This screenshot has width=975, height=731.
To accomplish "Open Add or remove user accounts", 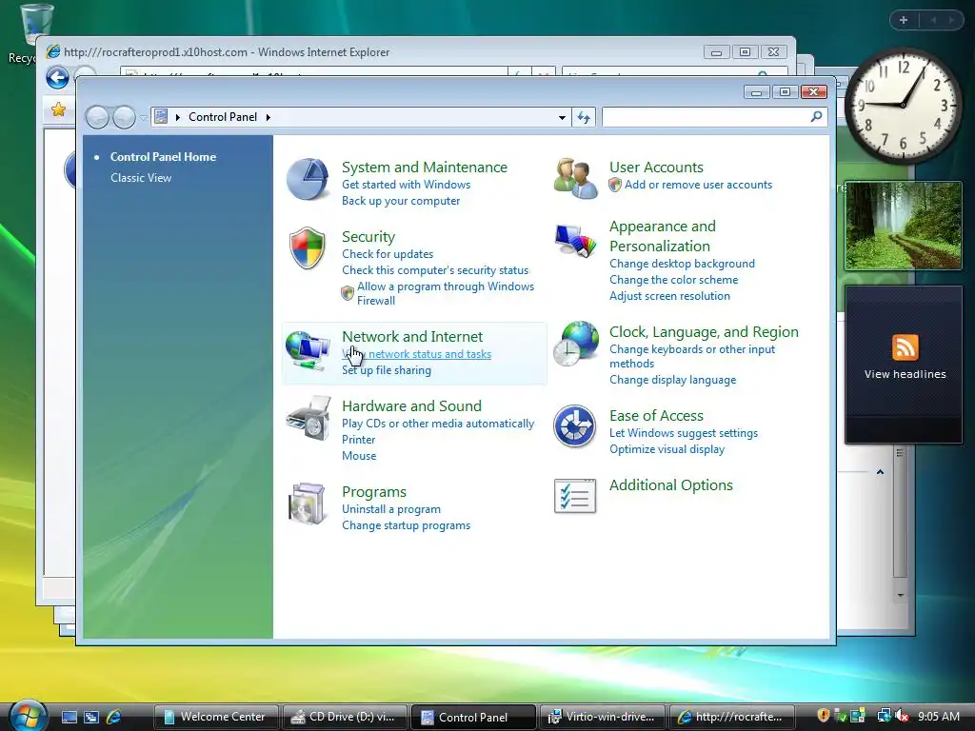I will point(698,185).
